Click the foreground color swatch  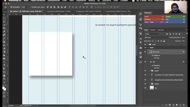(x=3, y=88)
